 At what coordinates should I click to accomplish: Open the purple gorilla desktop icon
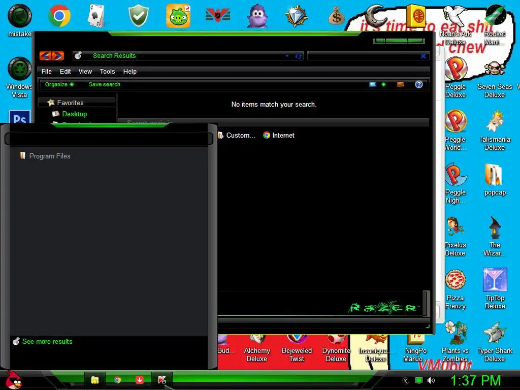[x=257, y=16]
